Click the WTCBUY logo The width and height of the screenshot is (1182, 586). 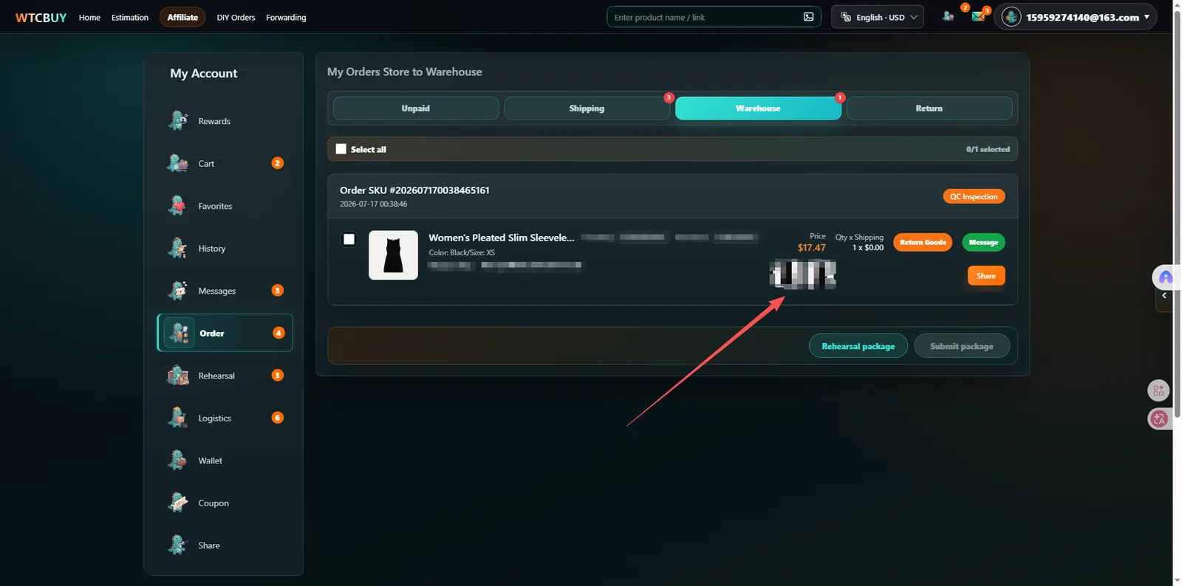click(41, 18)
